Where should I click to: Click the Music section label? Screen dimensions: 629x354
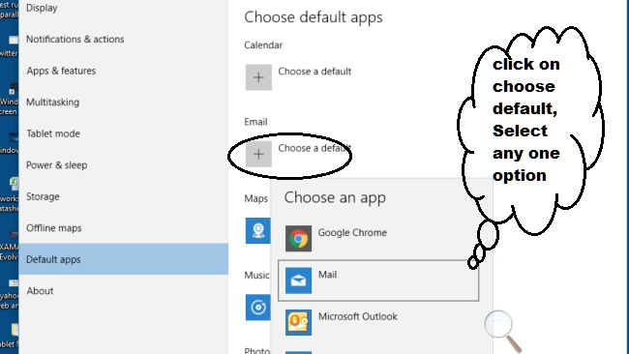(256, 275)
